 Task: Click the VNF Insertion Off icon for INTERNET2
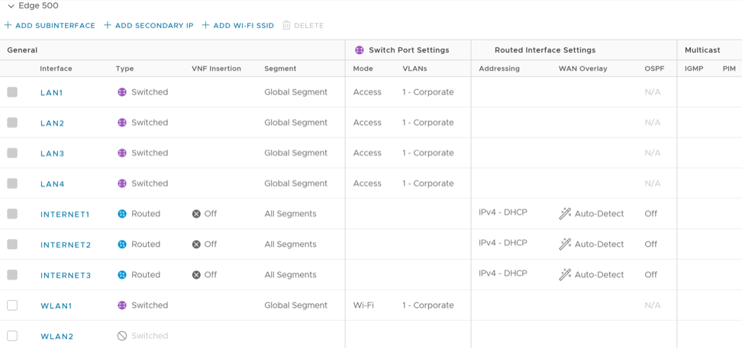coord(196,244)
